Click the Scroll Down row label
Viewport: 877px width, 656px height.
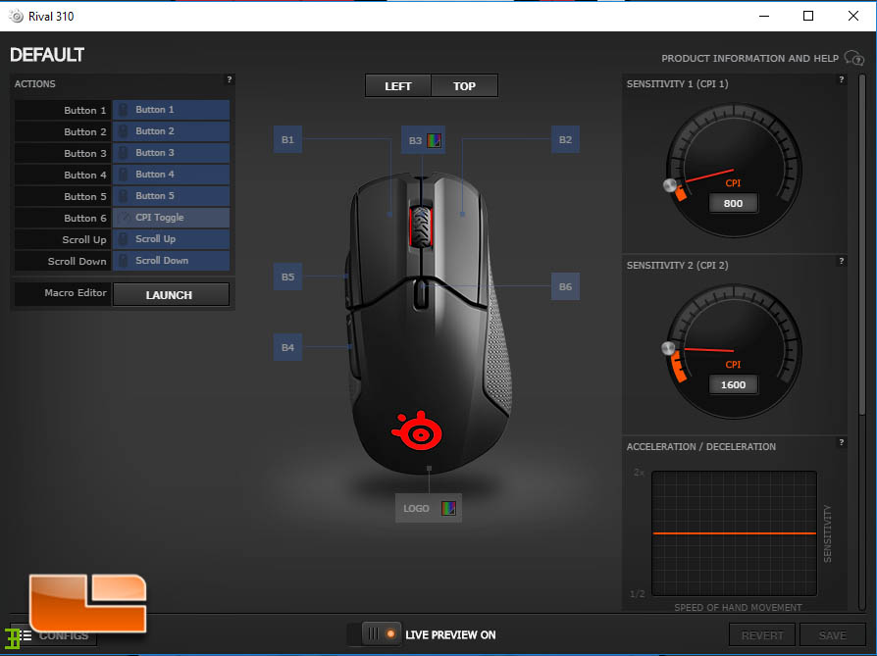[77, 261]
